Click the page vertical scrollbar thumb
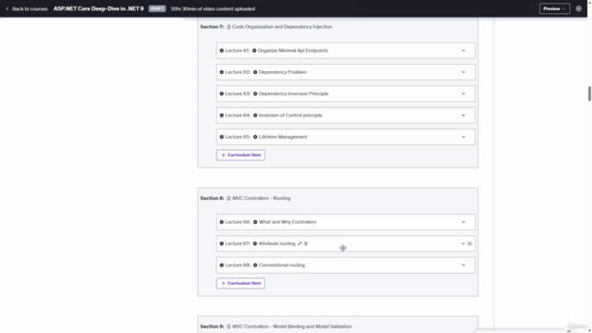The height and width of the screenshot is (333, 592). pyautogui.click(x=589, y=93)
